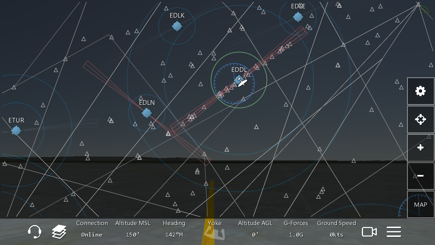Click the Yoke status field
The image size is (435, 245).
(x=215, y=229)
